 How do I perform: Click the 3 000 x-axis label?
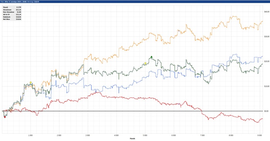point(88,136)
